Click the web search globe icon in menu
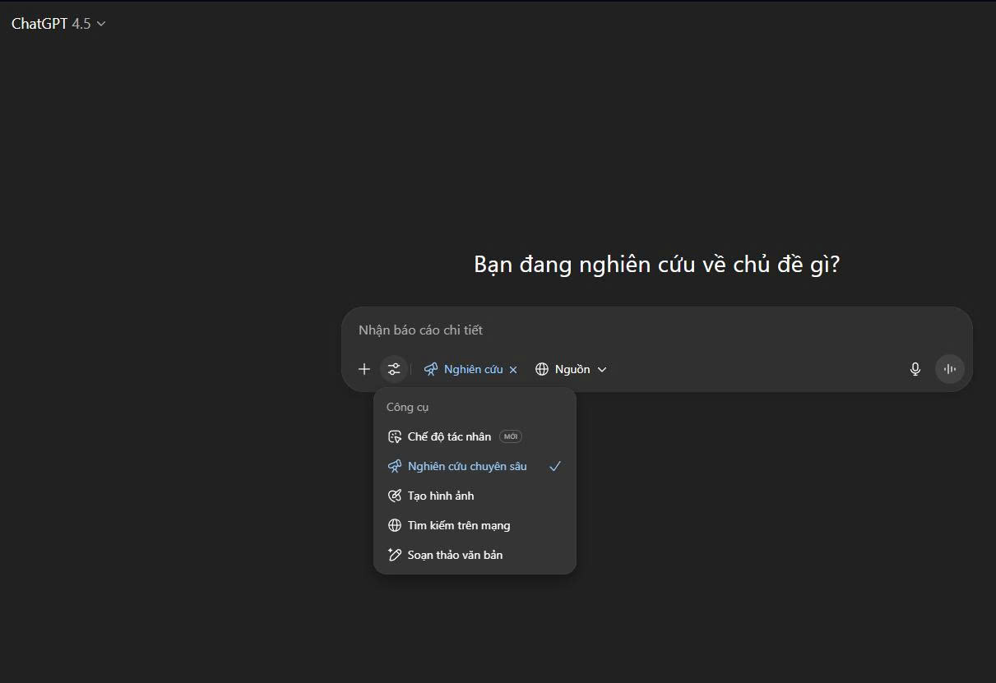The width and height of the screenshot is (996, 683). coord(395,525)
